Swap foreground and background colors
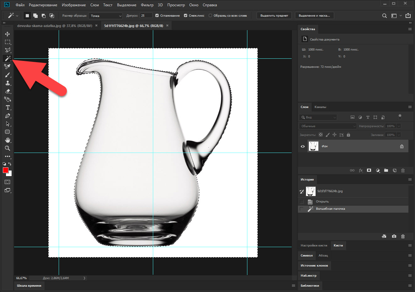The width and height of the screenshot is (415, 292). pos(10,164)
